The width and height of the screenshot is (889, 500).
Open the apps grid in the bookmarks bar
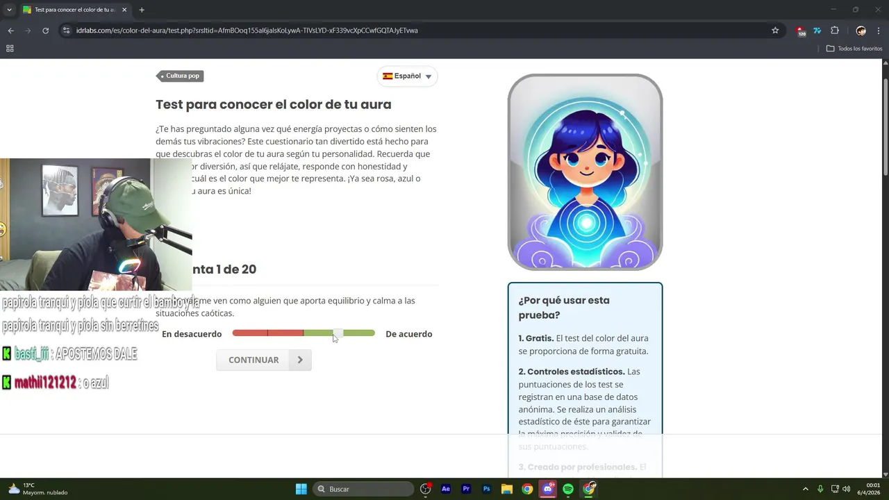10,49
